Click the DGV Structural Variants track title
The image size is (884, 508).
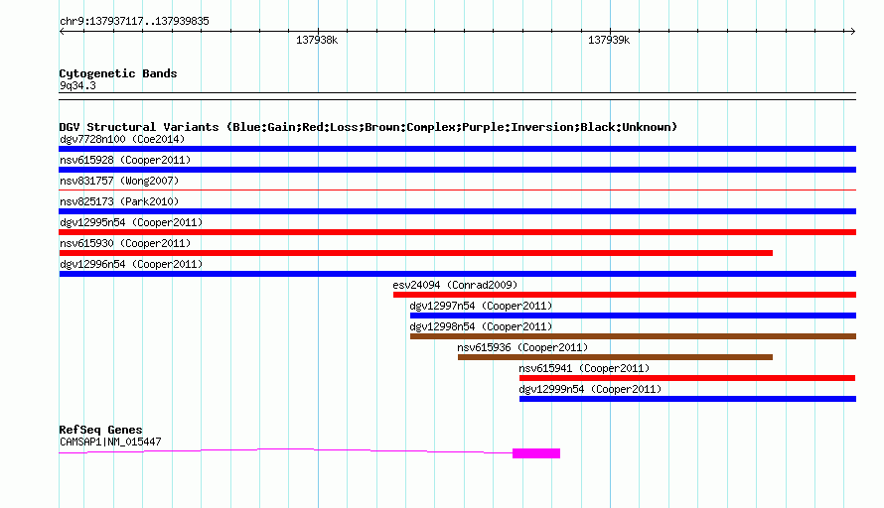[x=368, y=127]
